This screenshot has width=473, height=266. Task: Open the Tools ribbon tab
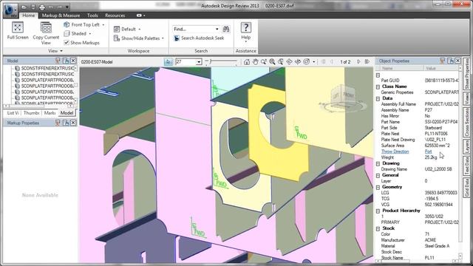[x=92, y=16]
